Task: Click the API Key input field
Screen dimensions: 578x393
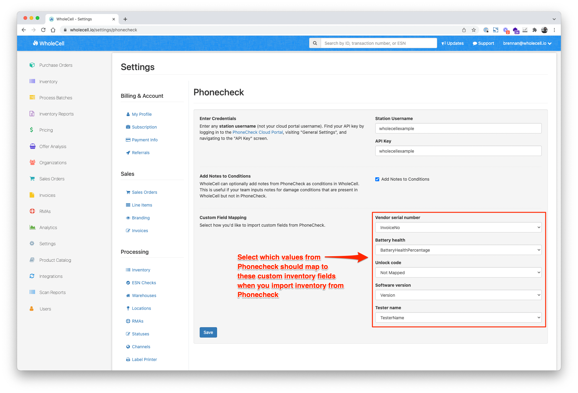Action: 458,151
